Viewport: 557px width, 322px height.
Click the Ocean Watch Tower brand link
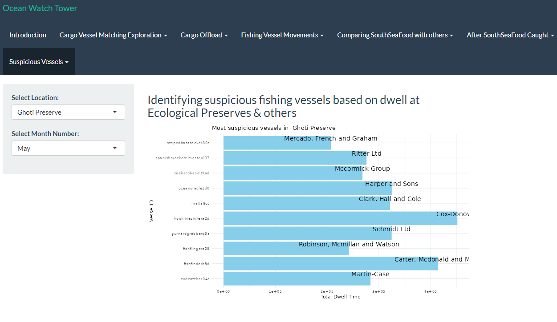40,8
